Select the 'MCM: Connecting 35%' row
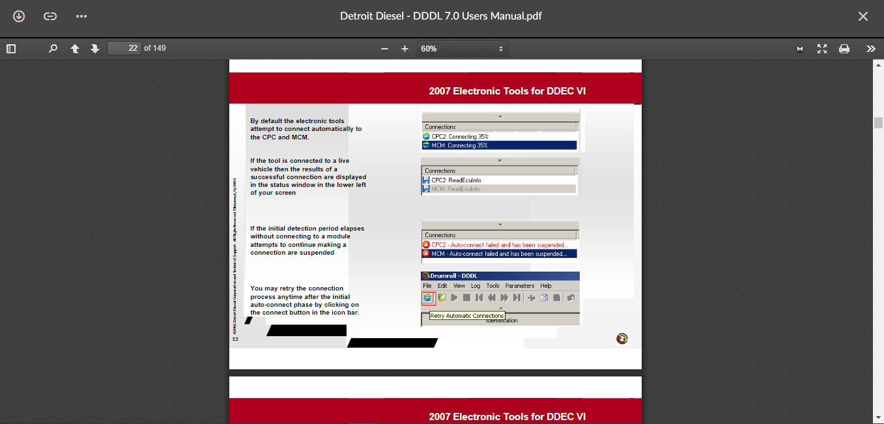Viewport: 884px width, 424px height. 500,145
